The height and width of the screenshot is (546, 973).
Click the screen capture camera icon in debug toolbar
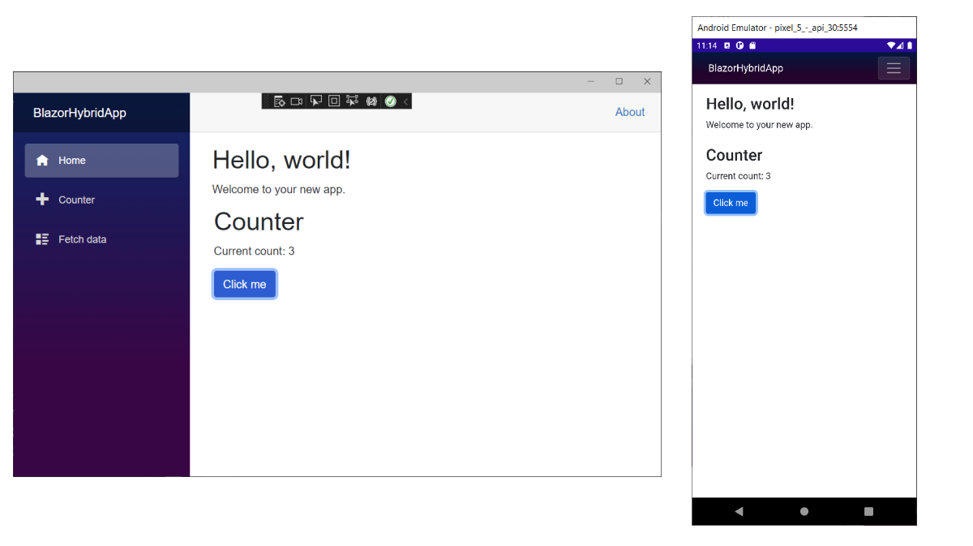296,101
